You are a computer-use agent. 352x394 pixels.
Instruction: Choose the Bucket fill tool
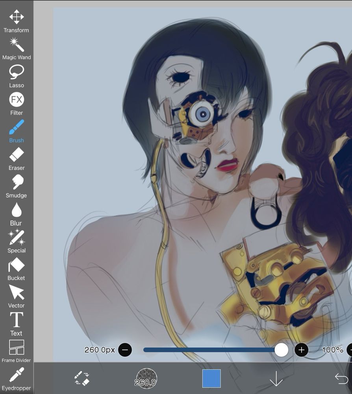point(16,269)
